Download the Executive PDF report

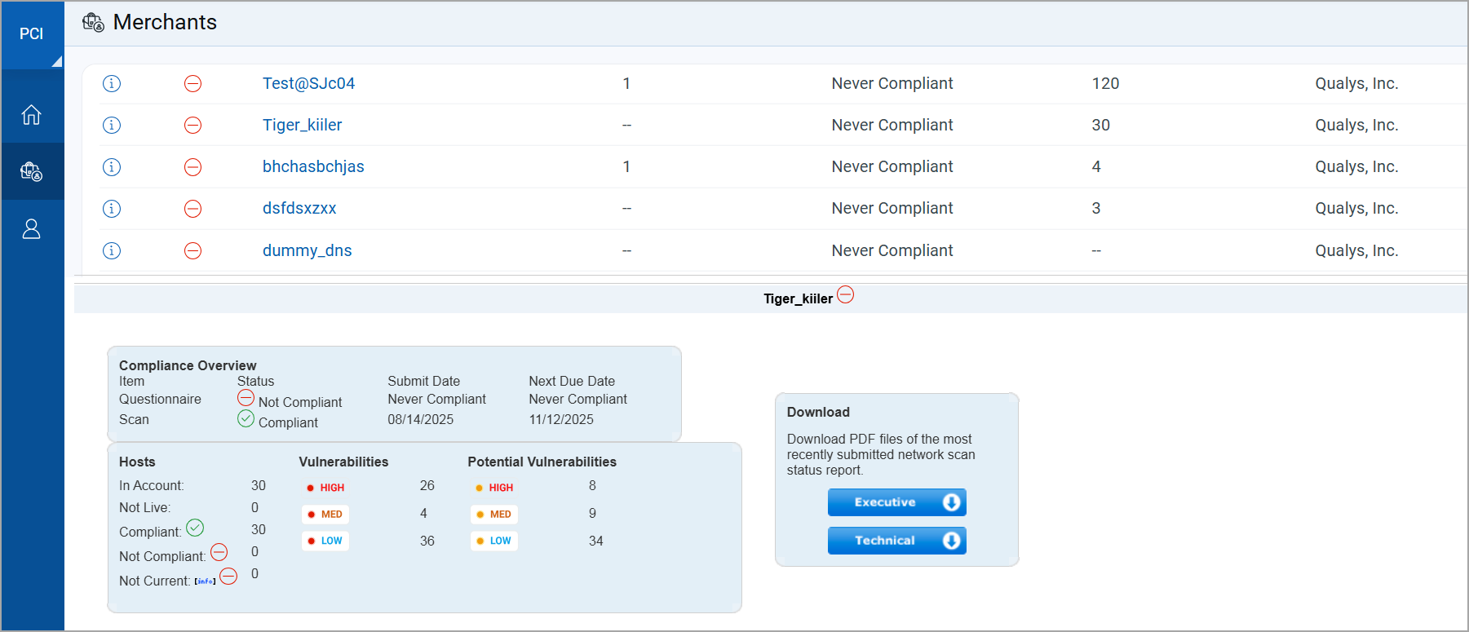[896, 502]
